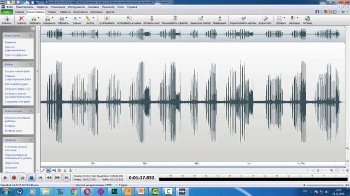Click Создать новый файл link
Screen dimensions: 350x196
tap(17, 71)
